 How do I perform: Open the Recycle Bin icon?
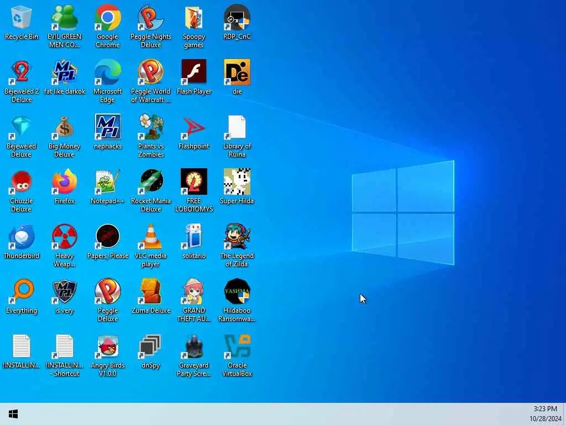point(22,17)
